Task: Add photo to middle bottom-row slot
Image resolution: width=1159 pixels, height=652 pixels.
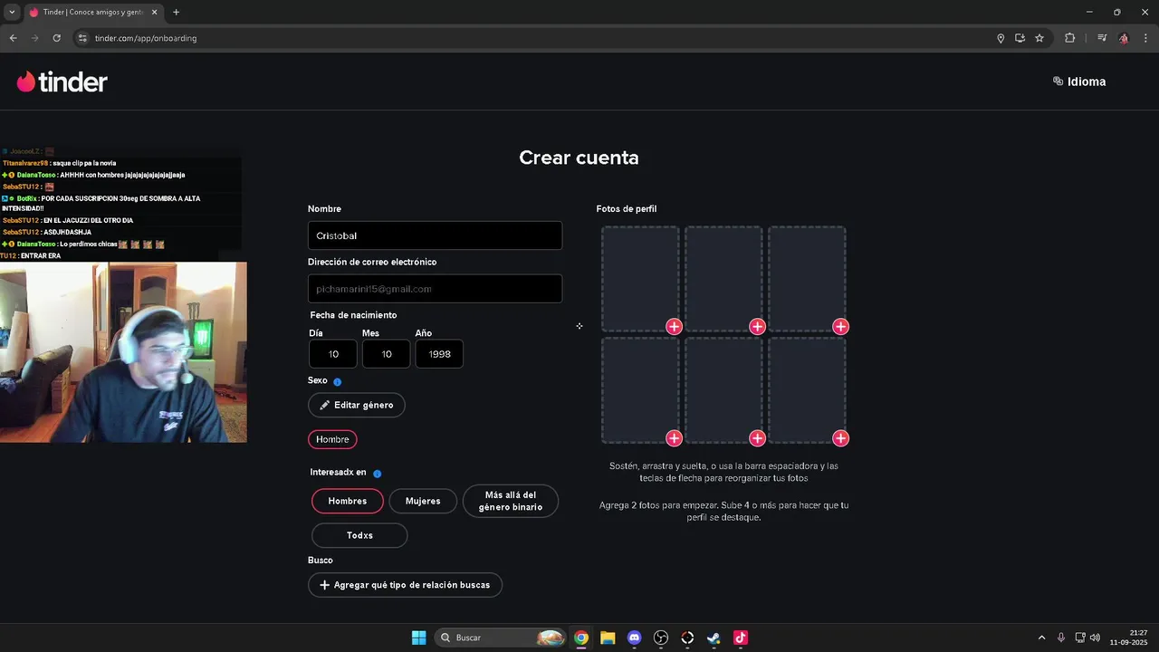Action: tap(757, 438)
